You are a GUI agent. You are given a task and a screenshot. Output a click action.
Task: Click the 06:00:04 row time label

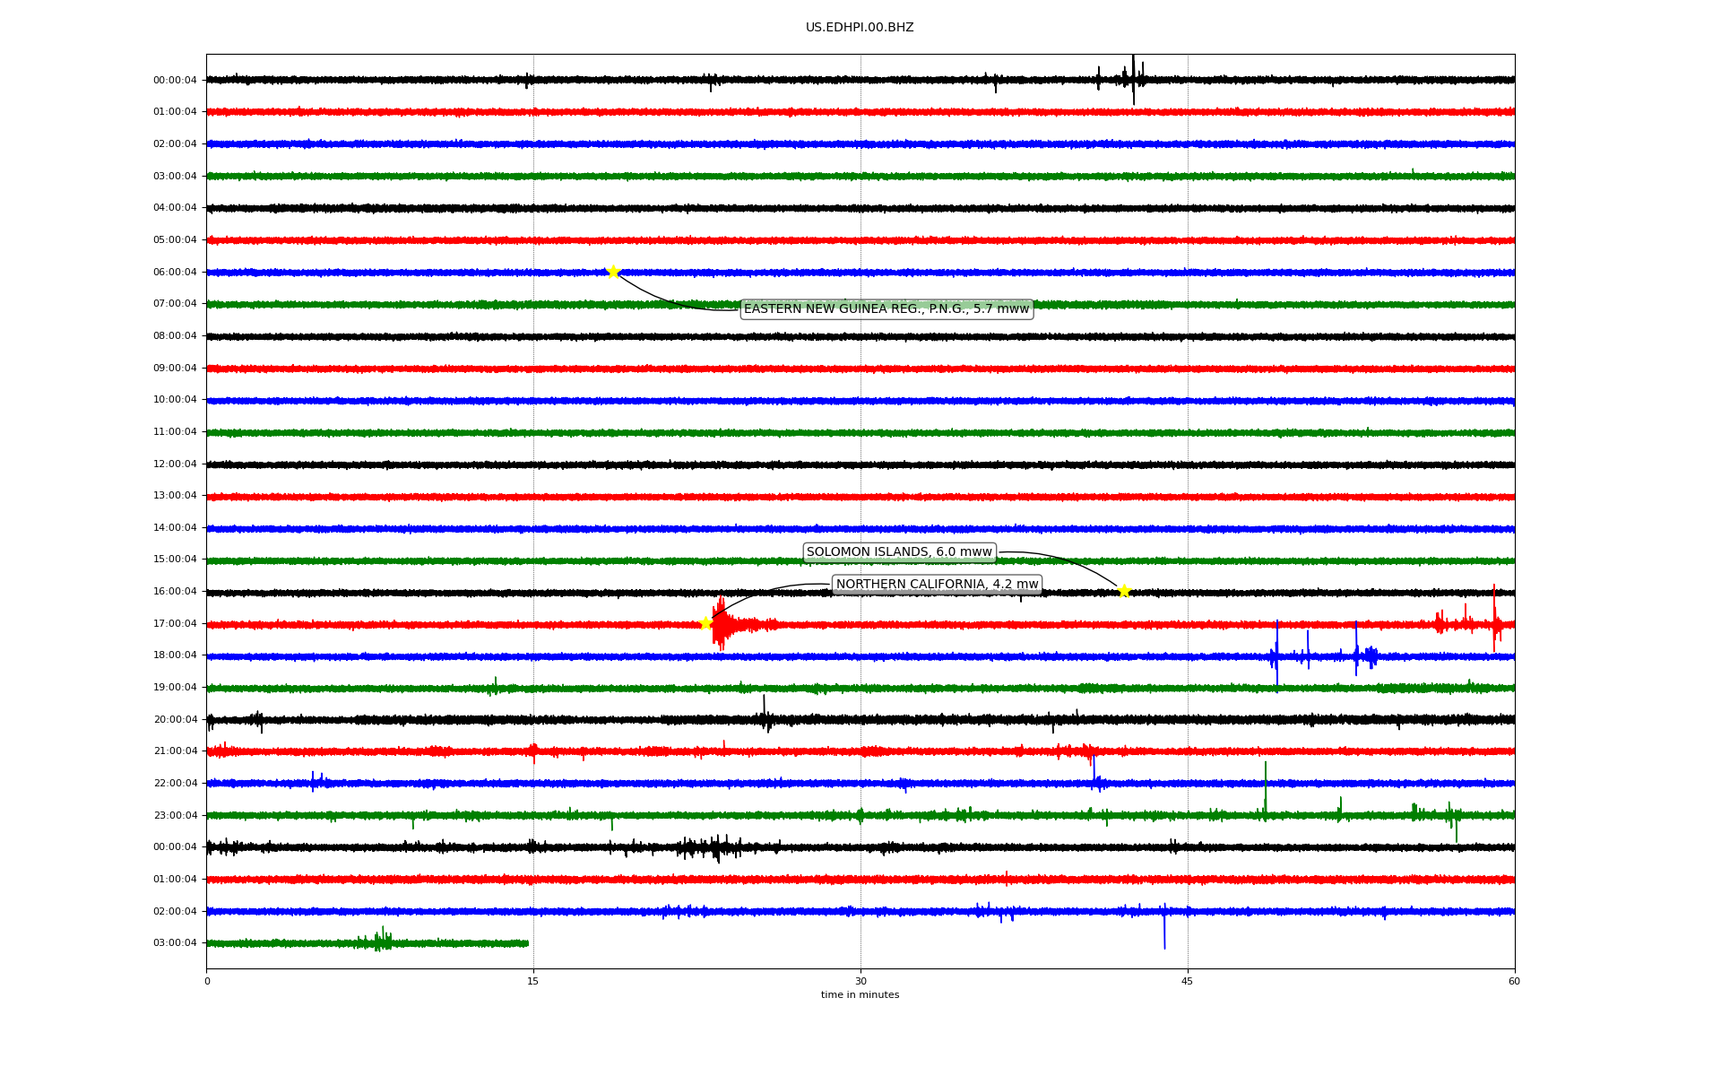pyautogui.click(x=175, y=273)
